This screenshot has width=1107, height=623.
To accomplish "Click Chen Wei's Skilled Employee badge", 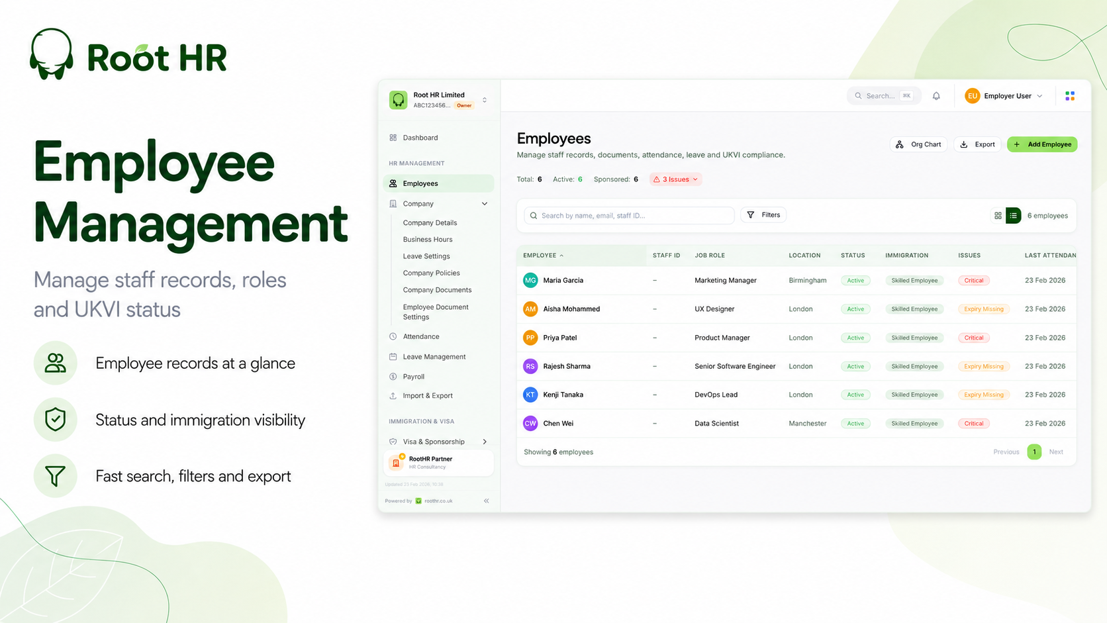I will coord(914,424).
